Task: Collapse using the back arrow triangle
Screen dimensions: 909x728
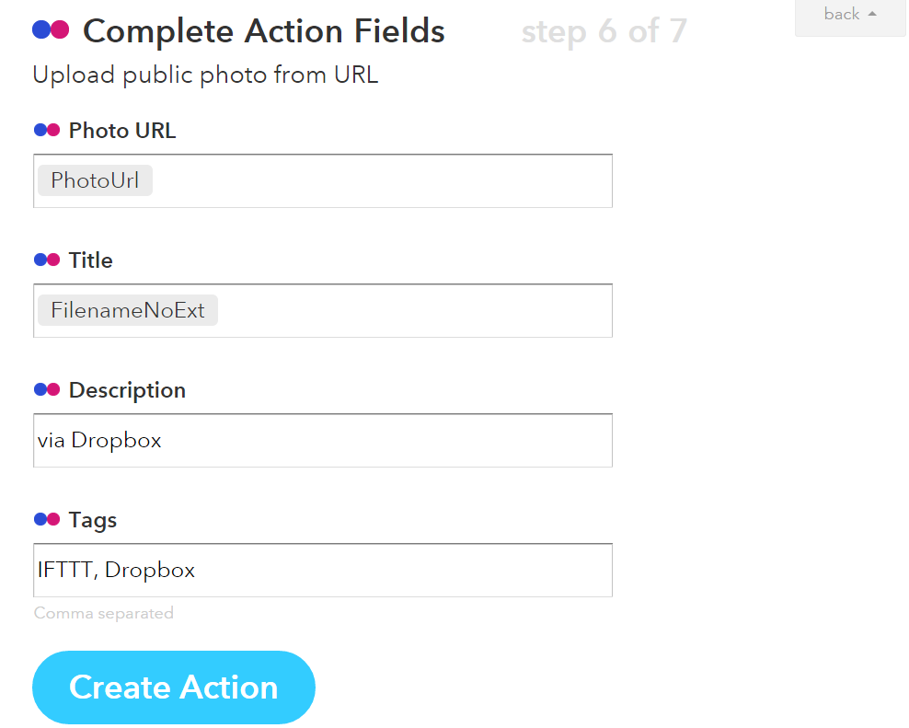Action: tap(872, 14)
